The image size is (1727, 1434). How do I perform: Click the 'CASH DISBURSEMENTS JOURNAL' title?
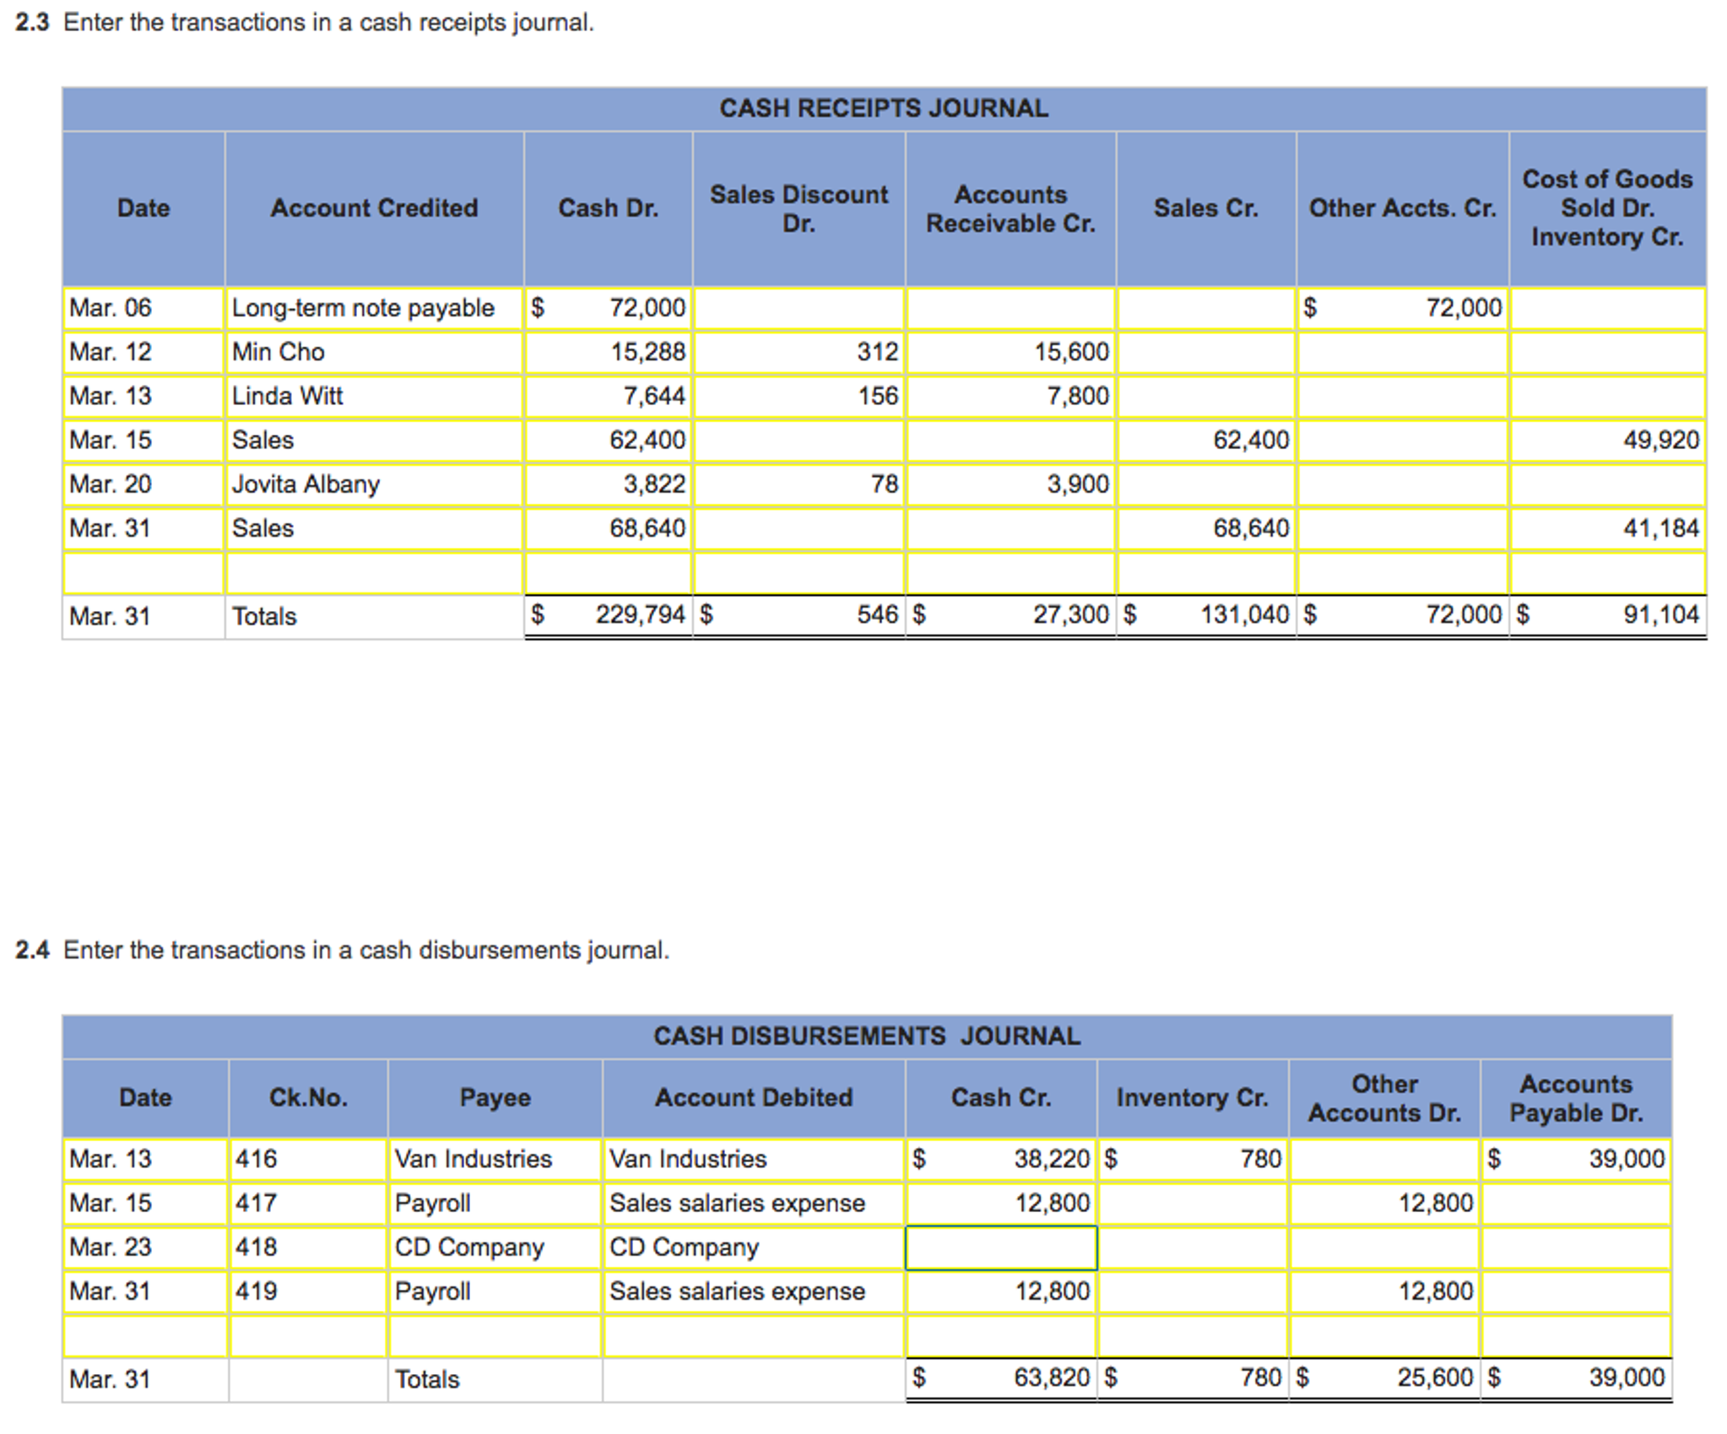[867, 1036]
